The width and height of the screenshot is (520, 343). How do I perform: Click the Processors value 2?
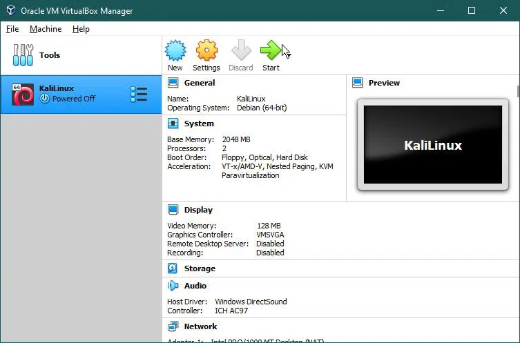[x=224, y=148]
